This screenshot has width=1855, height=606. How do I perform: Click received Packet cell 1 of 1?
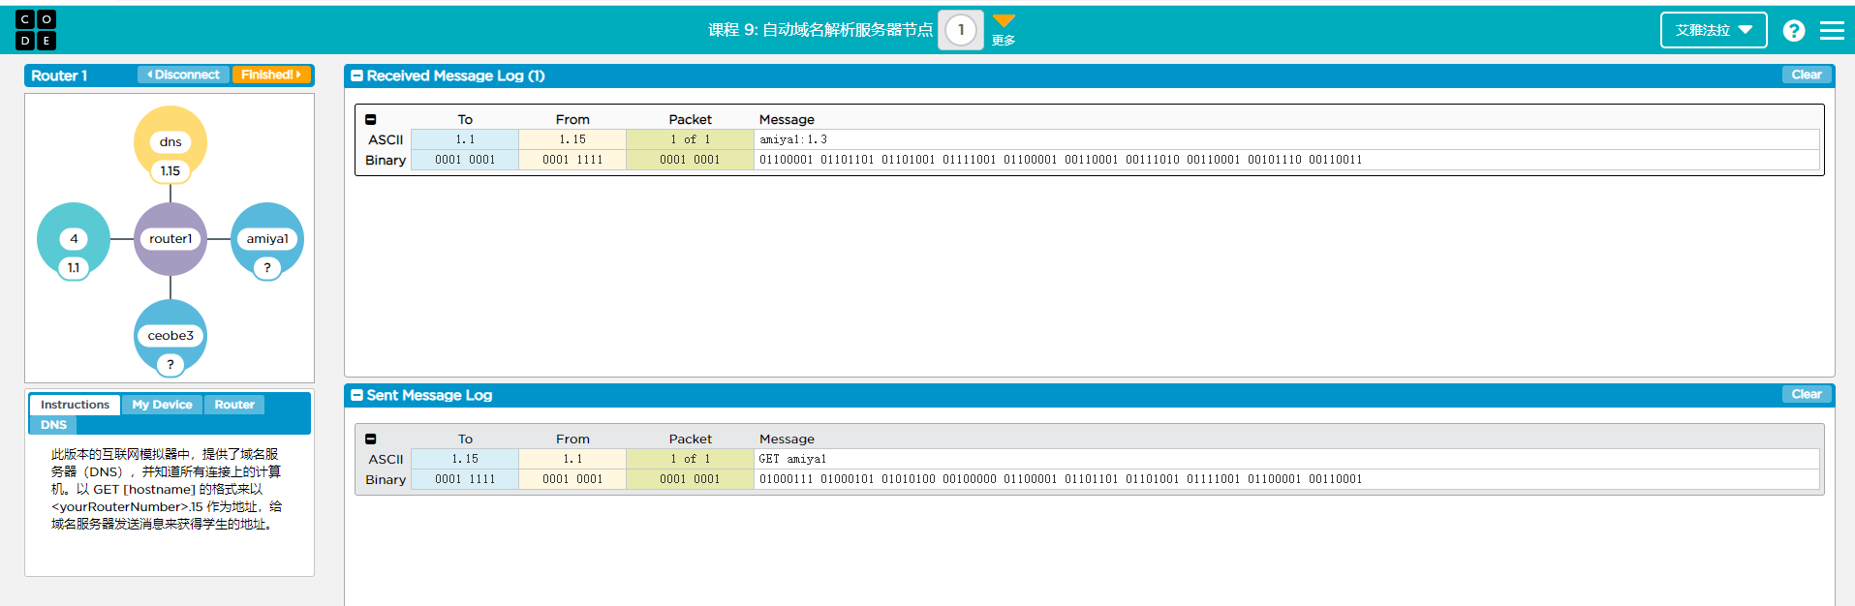(691, 139)
